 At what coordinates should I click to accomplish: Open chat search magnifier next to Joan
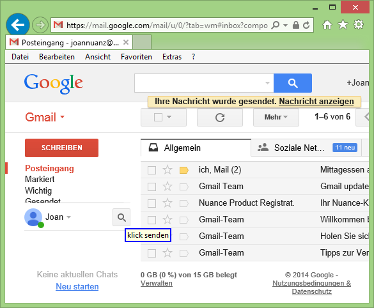[x=121, y=217]
